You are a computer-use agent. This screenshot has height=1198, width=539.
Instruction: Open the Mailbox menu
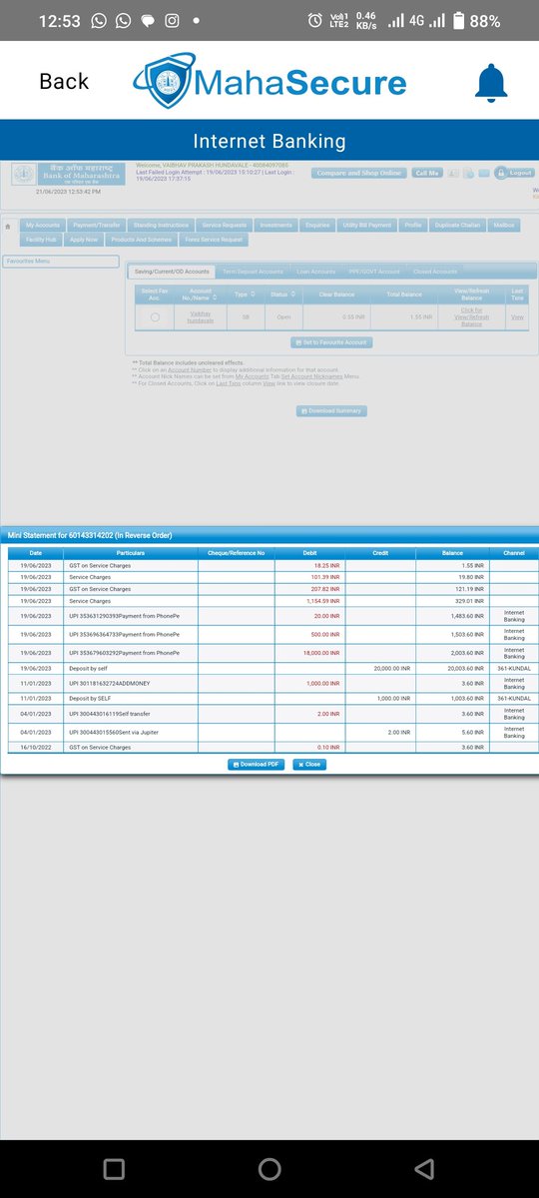point(504,226)
